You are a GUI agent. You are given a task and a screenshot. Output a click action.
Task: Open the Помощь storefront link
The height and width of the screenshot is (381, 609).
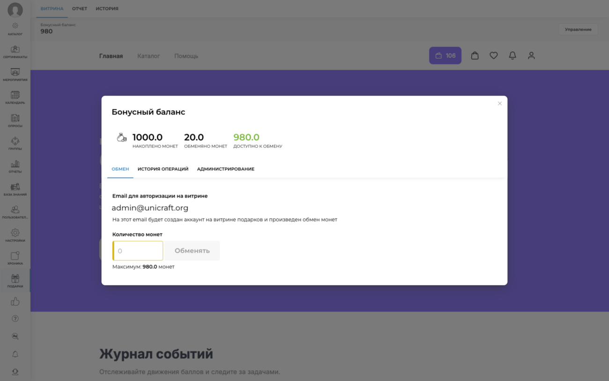pyautogui.click(x=186, y=56)
